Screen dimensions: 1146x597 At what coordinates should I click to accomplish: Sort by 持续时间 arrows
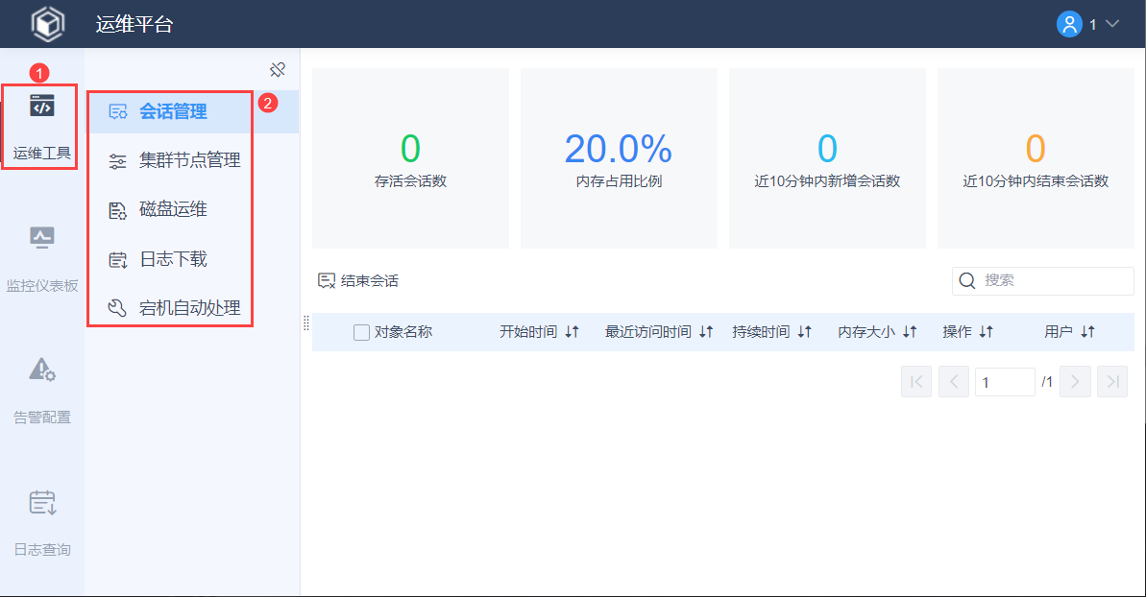click(x=805, y=332)
